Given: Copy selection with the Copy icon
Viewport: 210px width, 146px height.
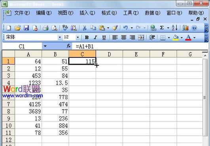Looking at the screenshot, I should [x=93, y=28].
